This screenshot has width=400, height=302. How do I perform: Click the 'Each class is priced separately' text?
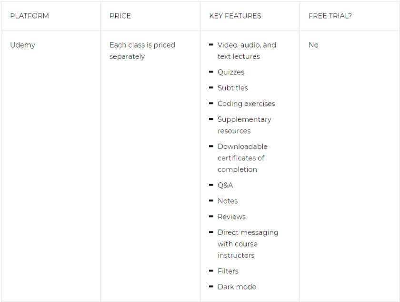click(142, 51)
